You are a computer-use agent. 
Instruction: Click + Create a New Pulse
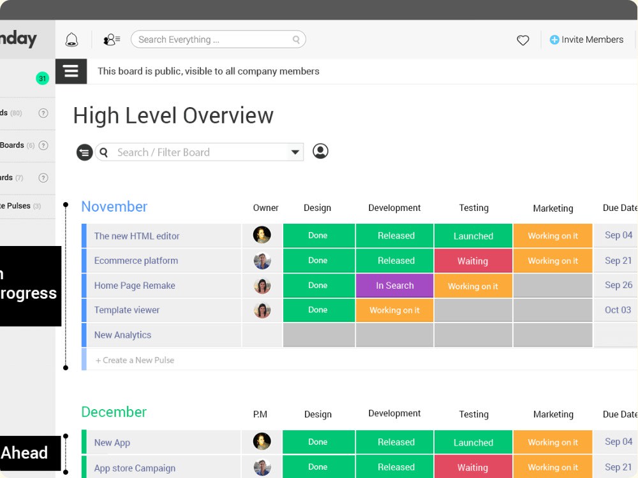pyautogui.click(x=135, y=360)
